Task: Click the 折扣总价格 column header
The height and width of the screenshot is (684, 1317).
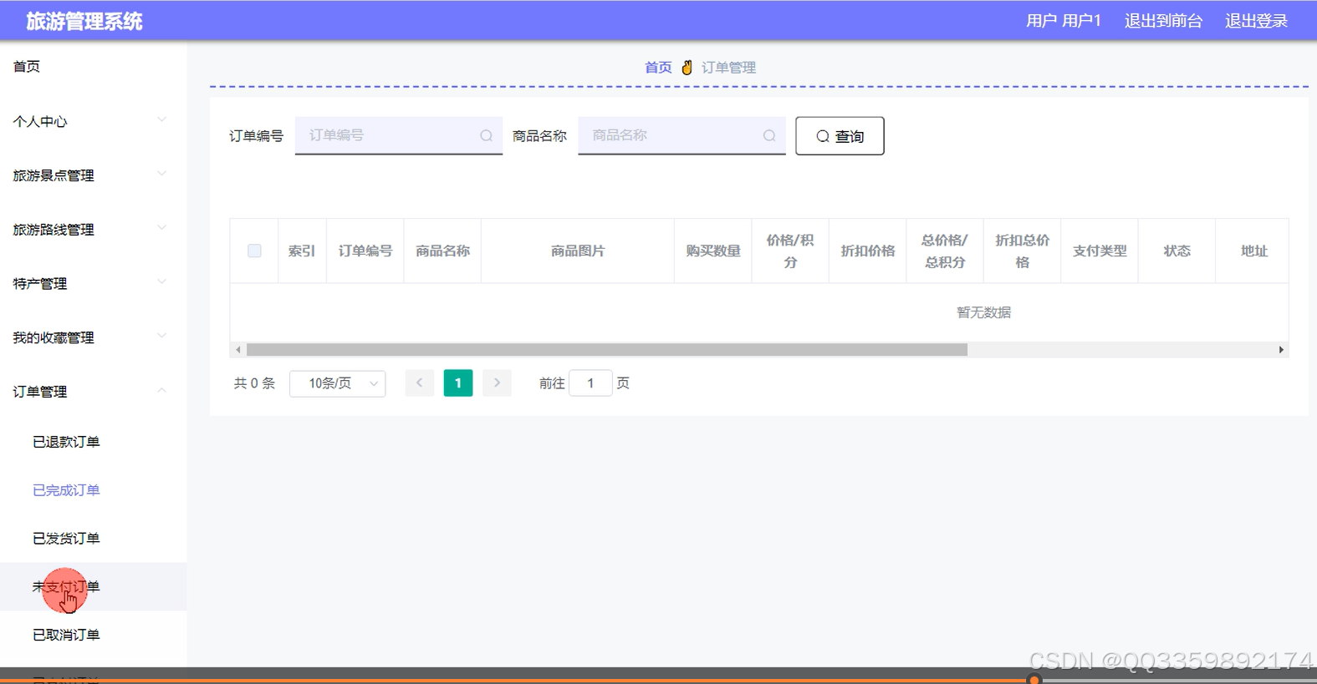Action: click(1023, 251)
